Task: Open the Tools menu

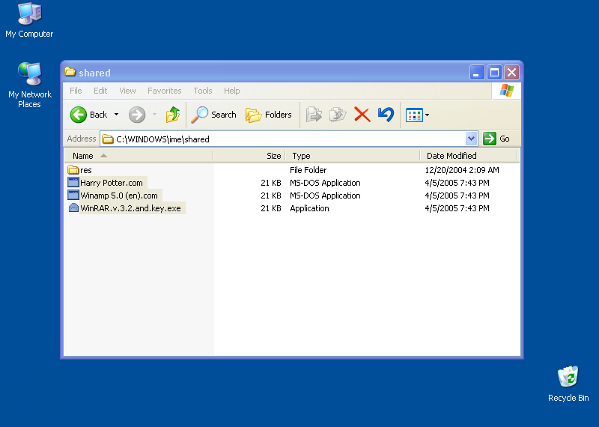Action: tap(202, 91)
